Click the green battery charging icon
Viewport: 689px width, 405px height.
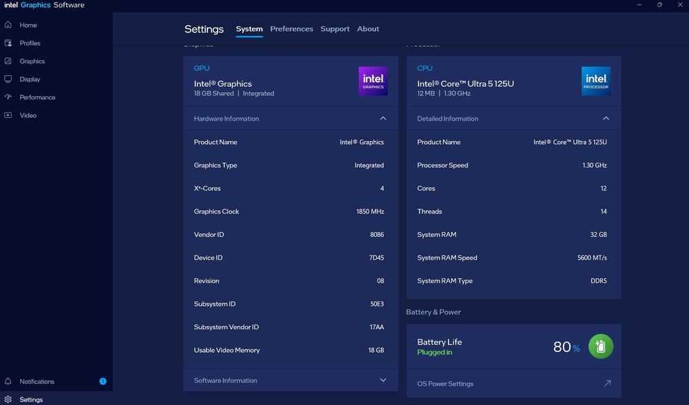point(601,346)
